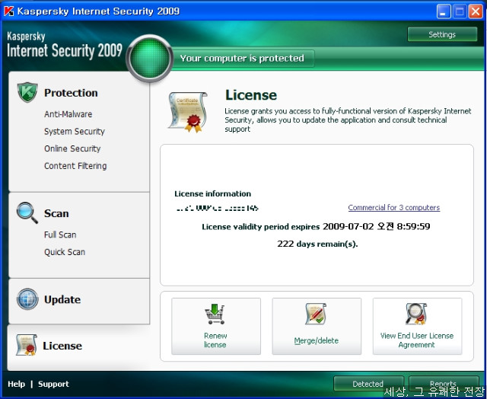Click Your computer is protected status bar
This screenshot has height=399, width=487.
coord(242,58)
